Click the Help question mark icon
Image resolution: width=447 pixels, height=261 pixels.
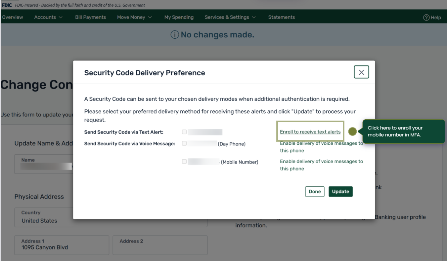pyautogui.click(x=426, y=18)
